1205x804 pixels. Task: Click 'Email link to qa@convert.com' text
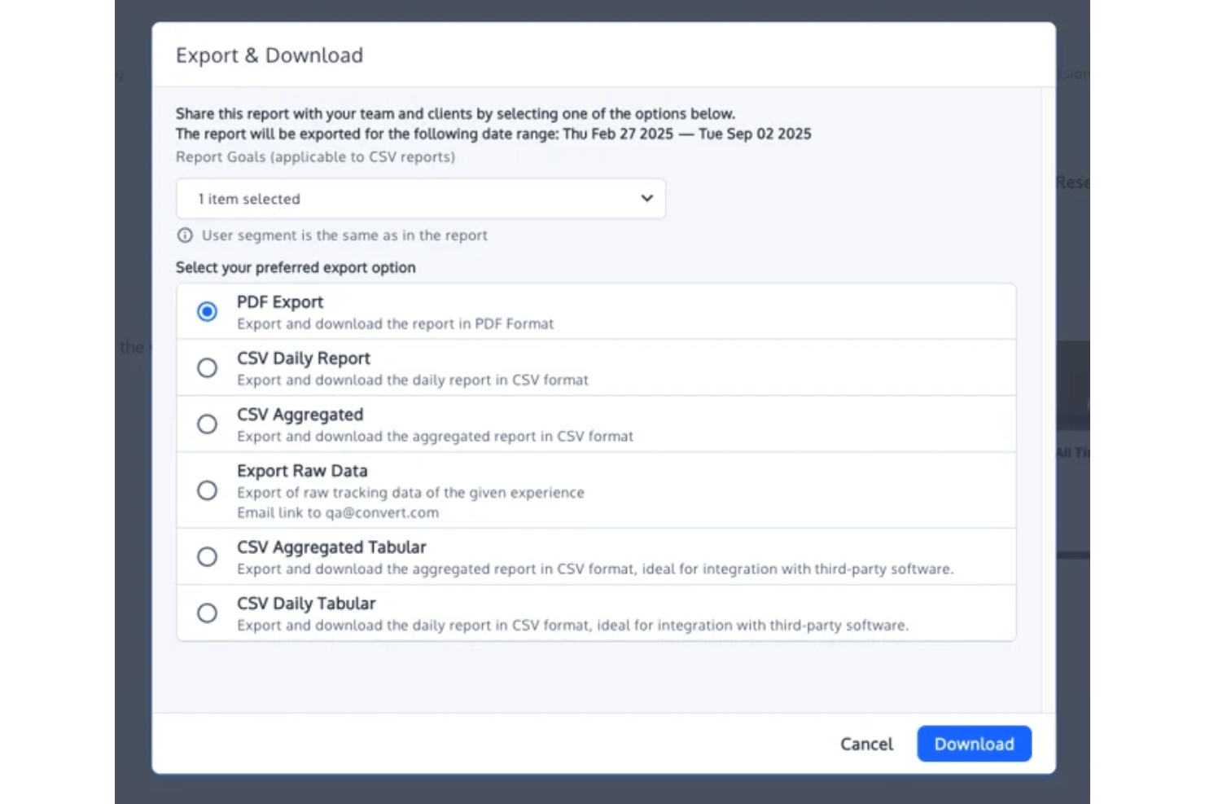click(x=338, y=512)
